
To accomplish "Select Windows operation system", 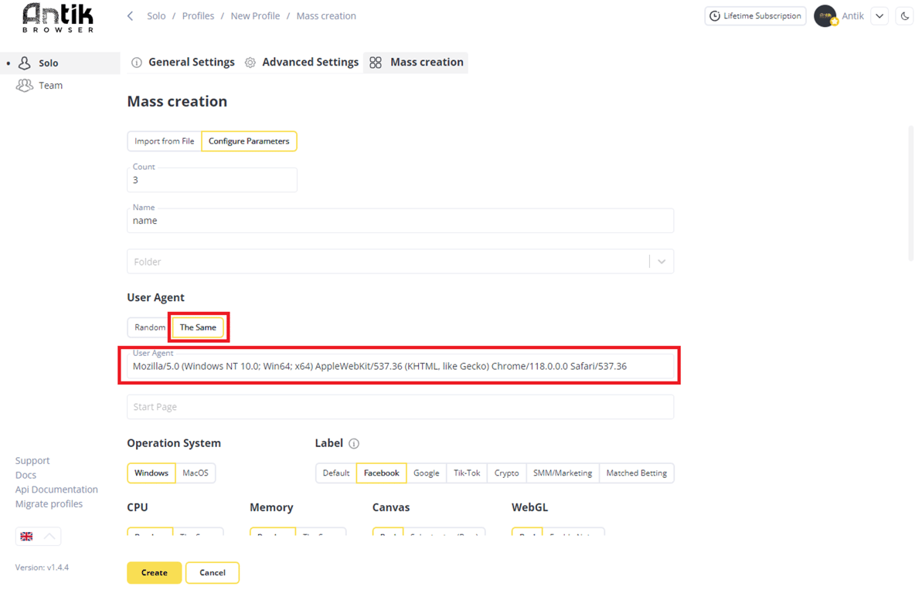I will 151,473.
